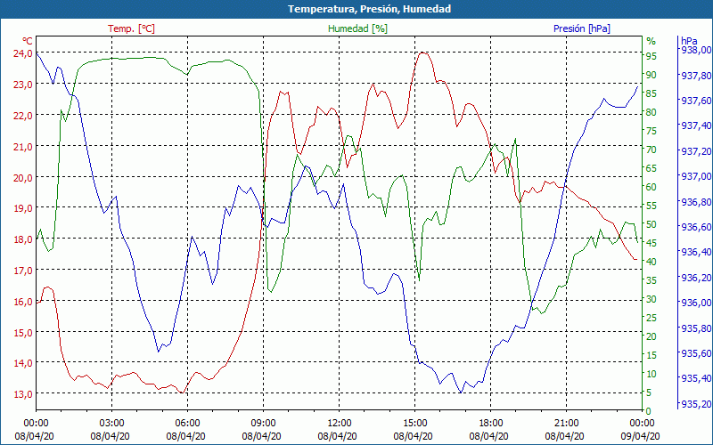Click pressure axis value '936,80'
This screenshot has height=445, width=713.
point(697,202)
